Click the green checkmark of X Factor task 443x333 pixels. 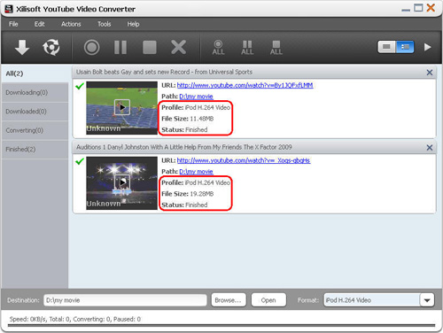coord(80,161)
